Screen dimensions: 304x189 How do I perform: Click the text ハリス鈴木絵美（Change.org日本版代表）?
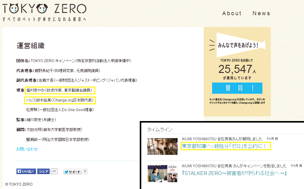[x=60, y=100]
